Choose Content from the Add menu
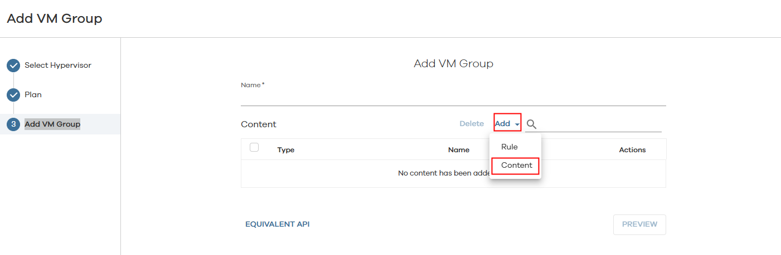781x255 pixels. (516, 165)
